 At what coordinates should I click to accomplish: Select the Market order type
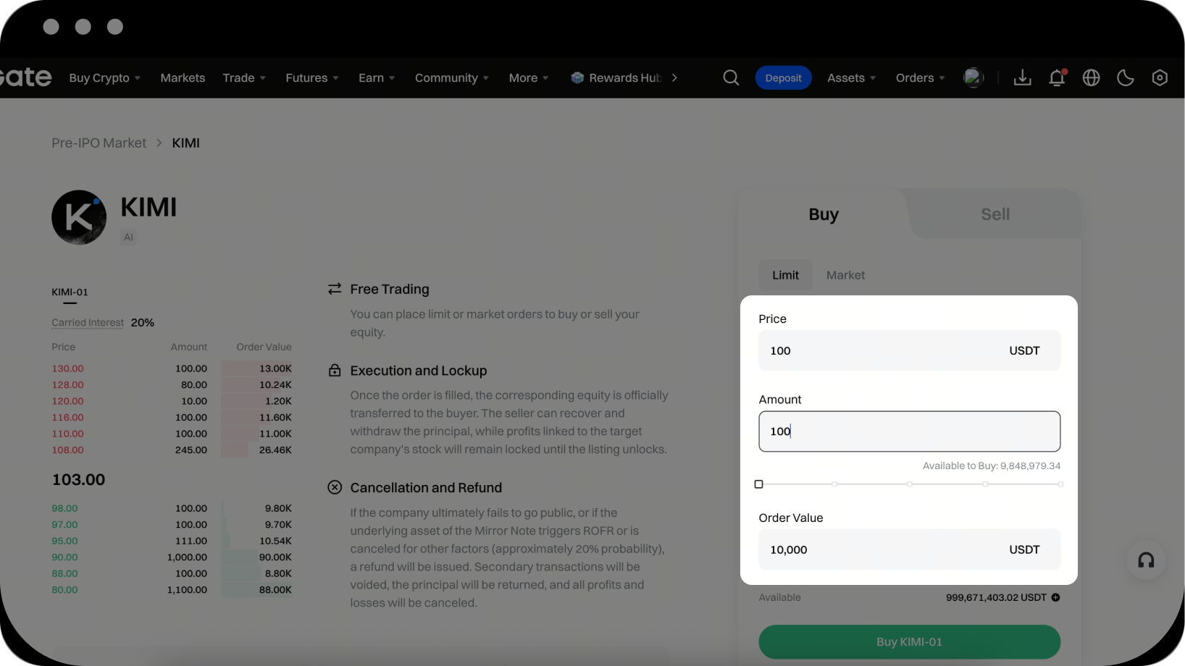click(845, 275)
